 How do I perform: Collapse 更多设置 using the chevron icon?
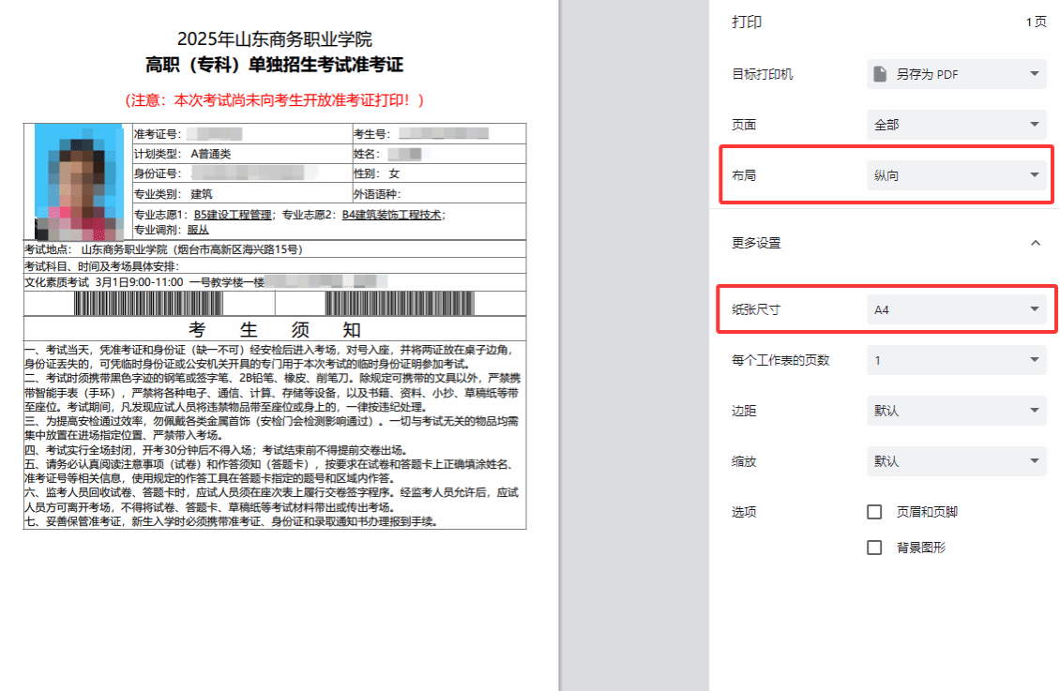(x=1035, y=243)
